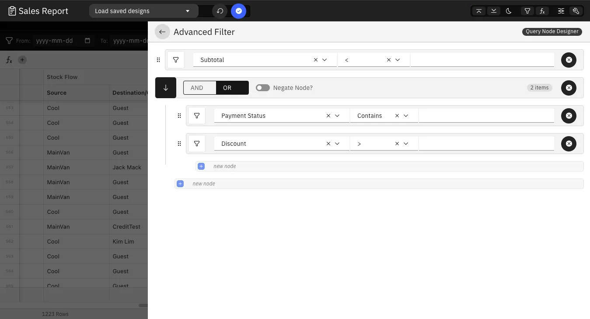Expand the Discount field dropdown chevron

pos(337,144)
